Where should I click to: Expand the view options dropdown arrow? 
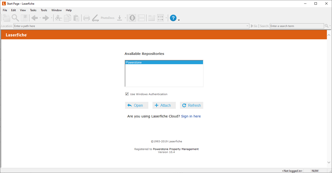(166, 18)
